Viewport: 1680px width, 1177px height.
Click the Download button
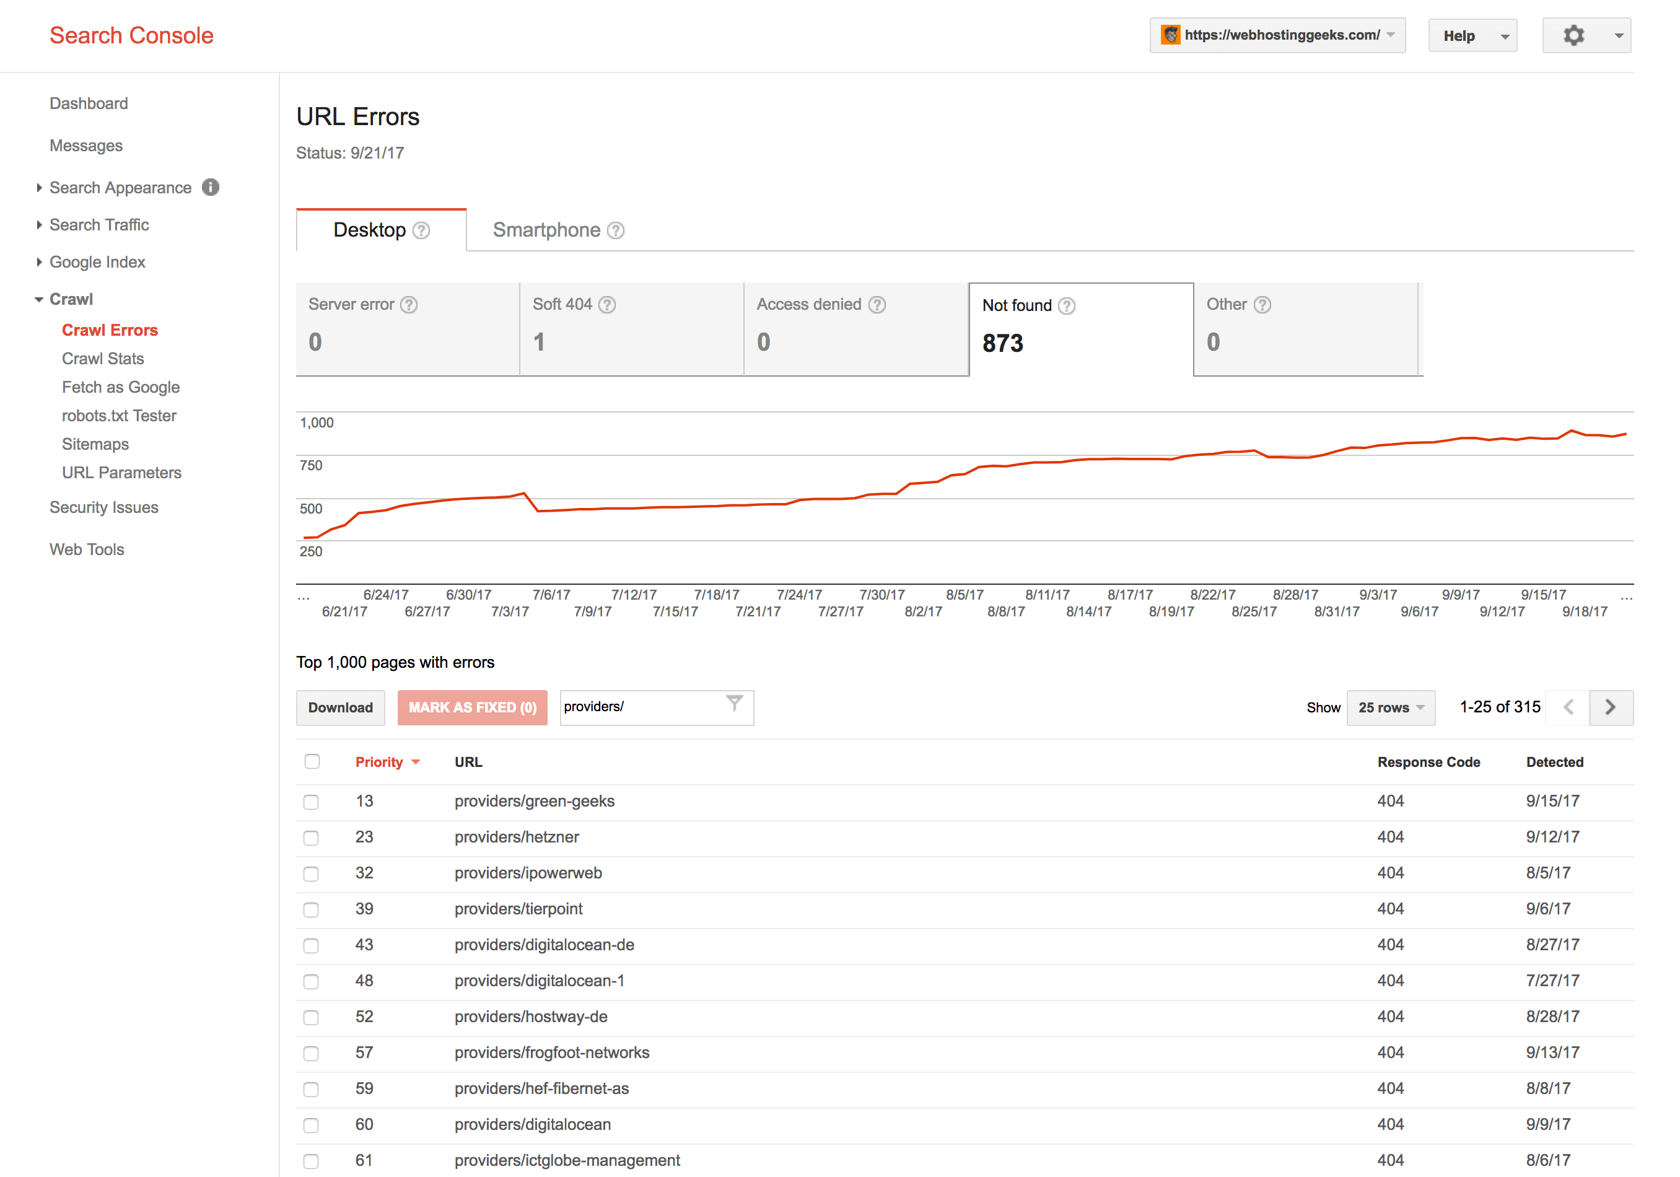pos(340,707)
